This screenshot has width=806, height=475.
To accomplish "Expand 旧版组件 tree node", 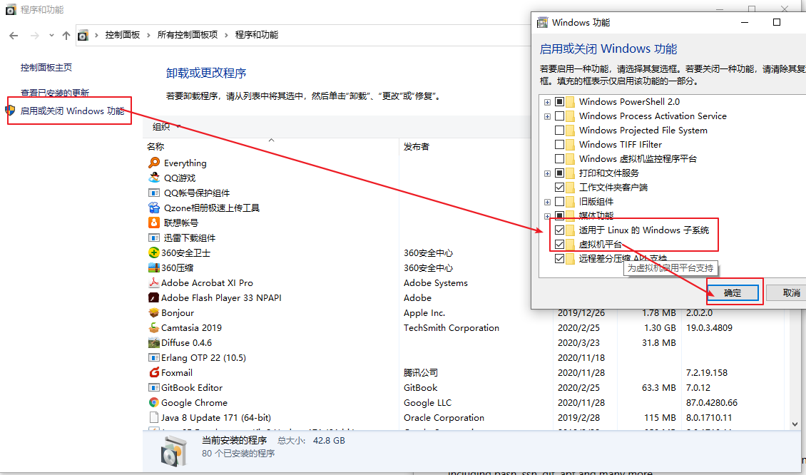I will tap(548, 202).
